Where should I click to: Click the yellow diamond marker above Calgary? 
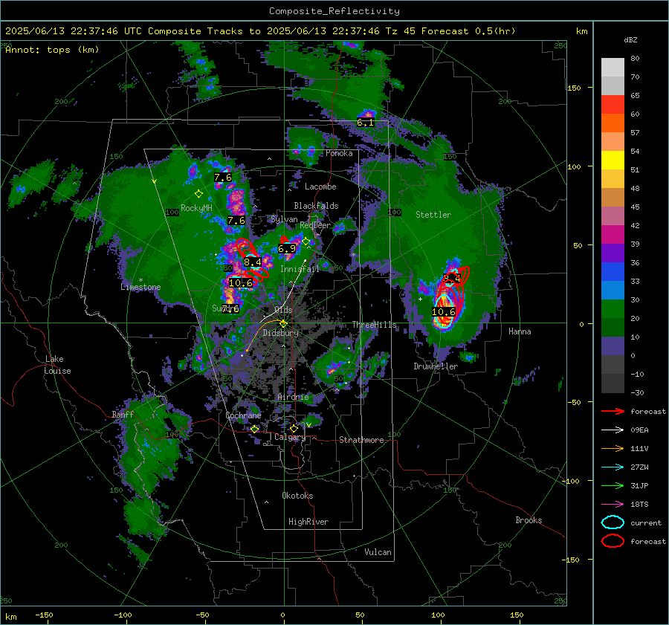tap(294, 428)
